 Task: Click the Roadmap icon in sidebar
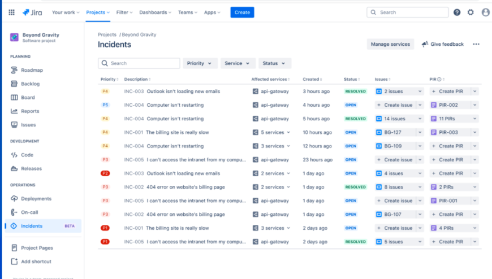click(x=15, y=70)
